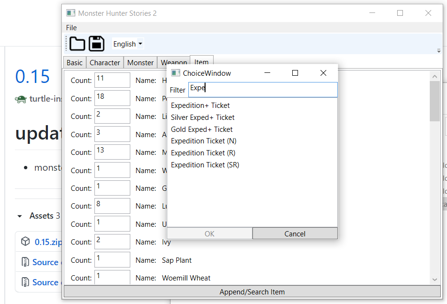Viewport: 447px width, 304px height.
Task: Click the Filter text field in ChoiceWindow
Action: pyautogui.click(x=263, y=90)
